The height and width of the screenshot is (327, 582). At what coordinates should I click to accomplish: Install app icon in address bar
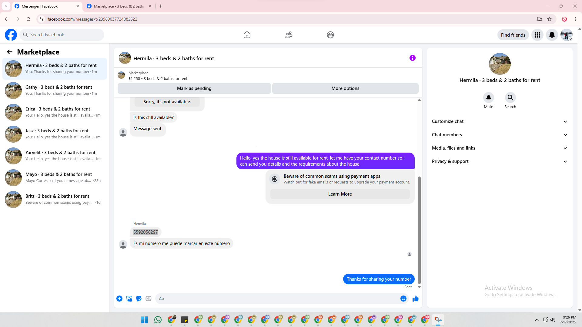540,19
